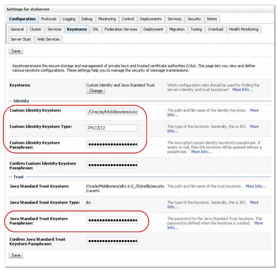
Task: Select the Health Monitoring sub-tab
Action: point(244,29)
